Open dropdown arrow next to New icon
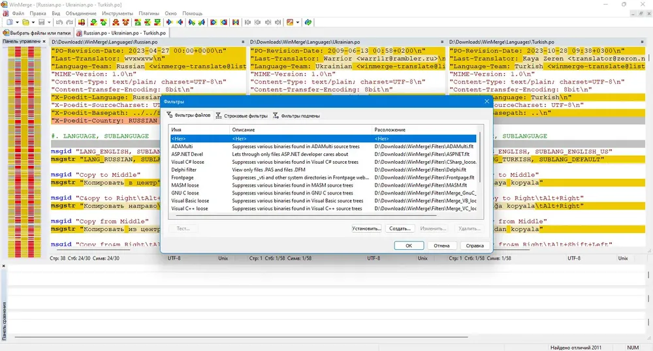 tap(17, 22)
